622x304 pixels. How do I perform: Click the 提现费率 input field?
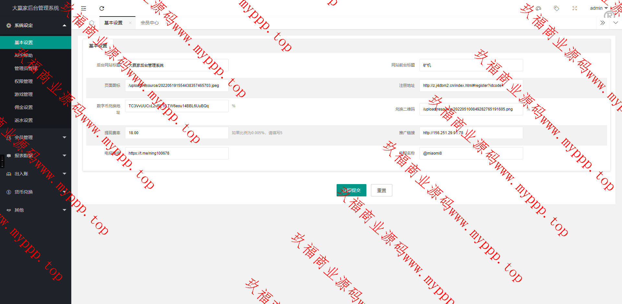177,133
